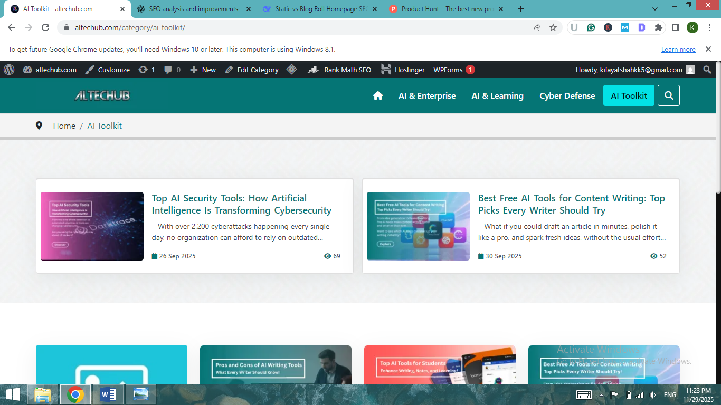
Task: Open AI & Learning navigation item
Action: (498, 95)
